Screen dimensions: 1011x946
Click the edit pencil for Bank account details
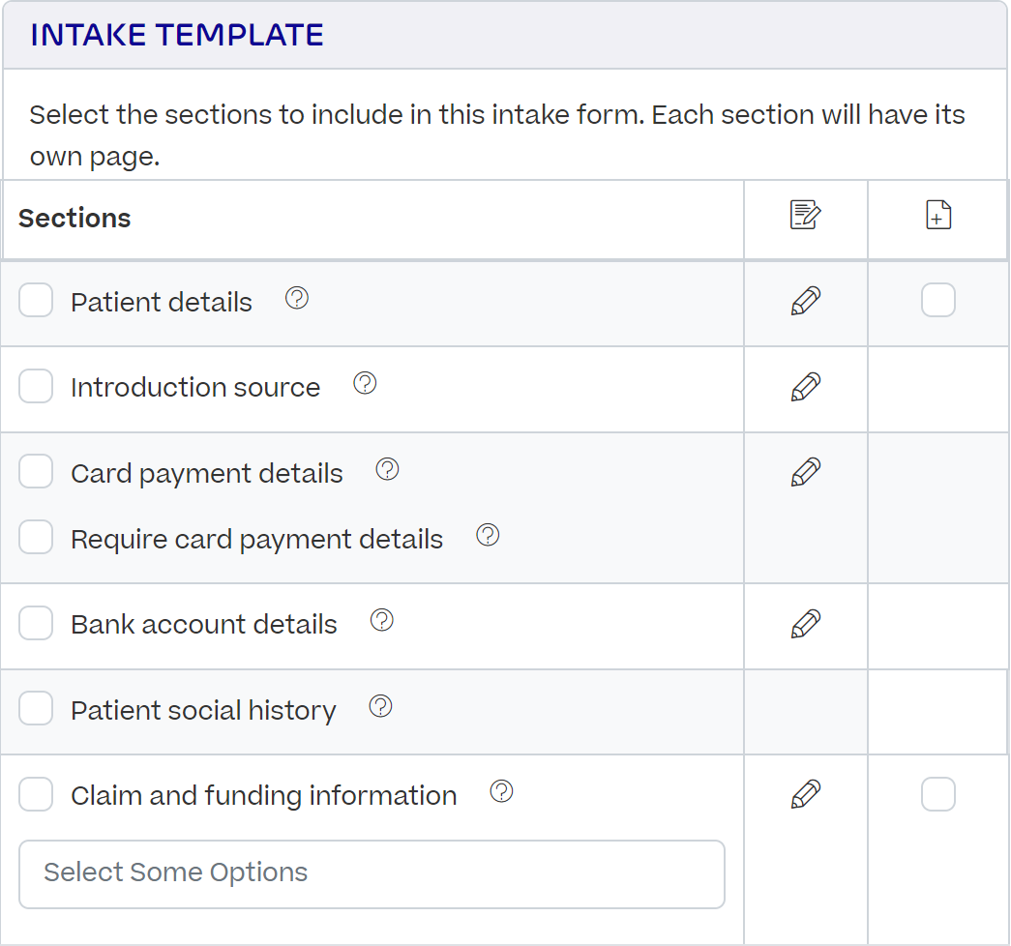805,625
